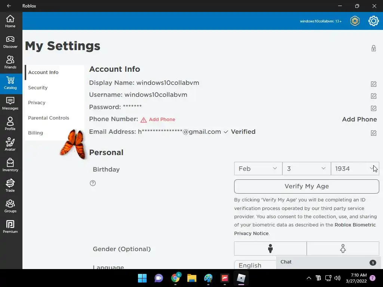
Task: Open Inventory in the sidebar
Action: point(10,165)
